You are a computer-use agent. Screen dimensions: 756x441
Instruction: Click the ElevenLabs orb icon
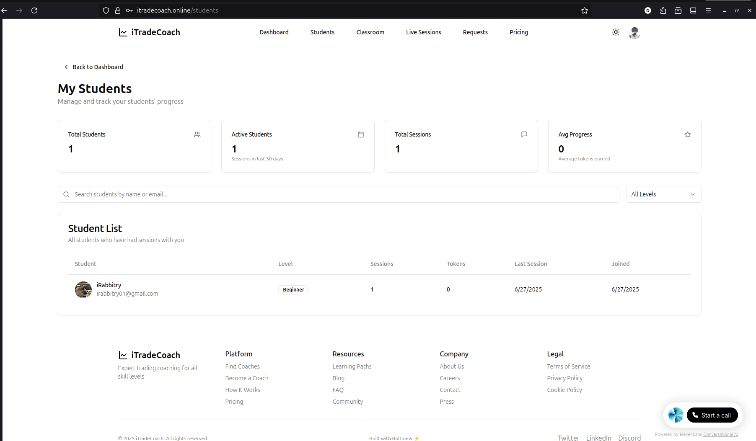pos(676,415)
